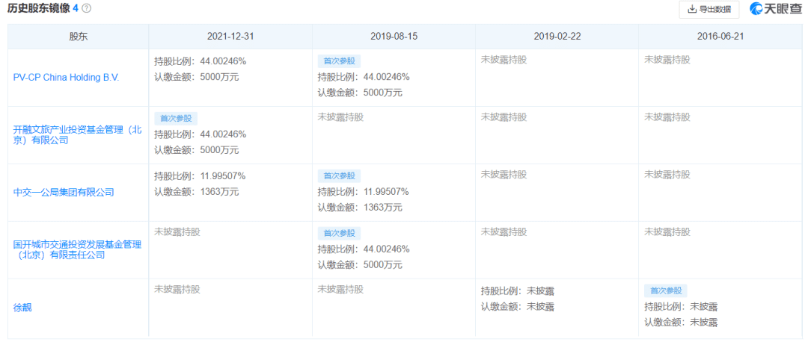The width and height of the screenshot is (808, 345).
Task: Click 认缴金额：1363万元 under 2021-12-31
Action: [x=196, y=192]
